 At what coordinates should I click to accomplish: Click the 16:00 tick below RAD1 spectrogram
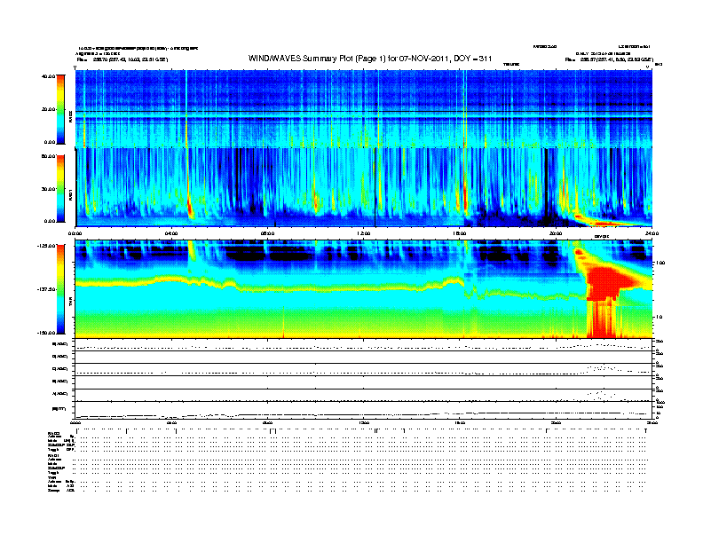pos(460,233)
